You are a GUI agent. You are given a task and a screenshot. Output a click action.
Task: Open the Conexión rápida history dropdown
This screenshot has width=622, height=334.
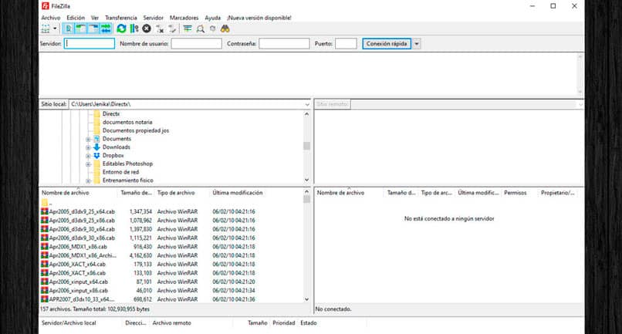tap(417, 44)
